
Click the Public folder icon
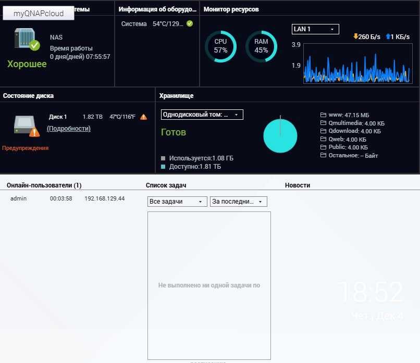(x=323, y=147)
